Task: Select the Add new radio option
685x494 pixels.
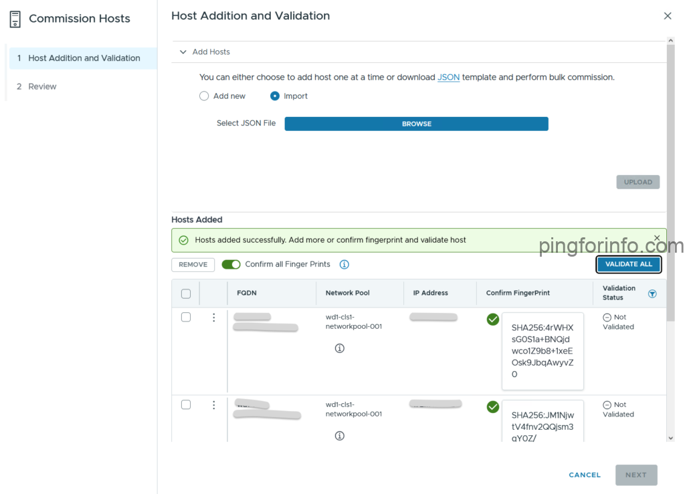Action: point(204,96)
